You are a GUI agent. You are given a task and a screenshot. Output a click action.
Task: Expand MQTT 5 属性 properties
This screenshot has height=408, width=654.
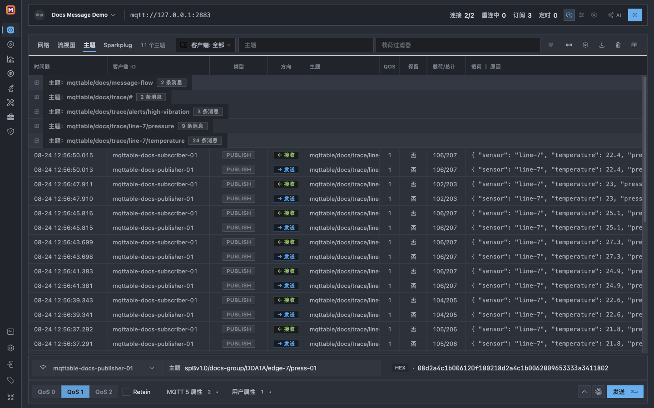(193, 392)
